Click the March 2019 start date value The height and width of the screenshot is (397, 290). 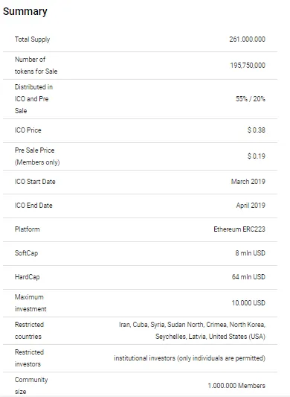click(248, 182)
